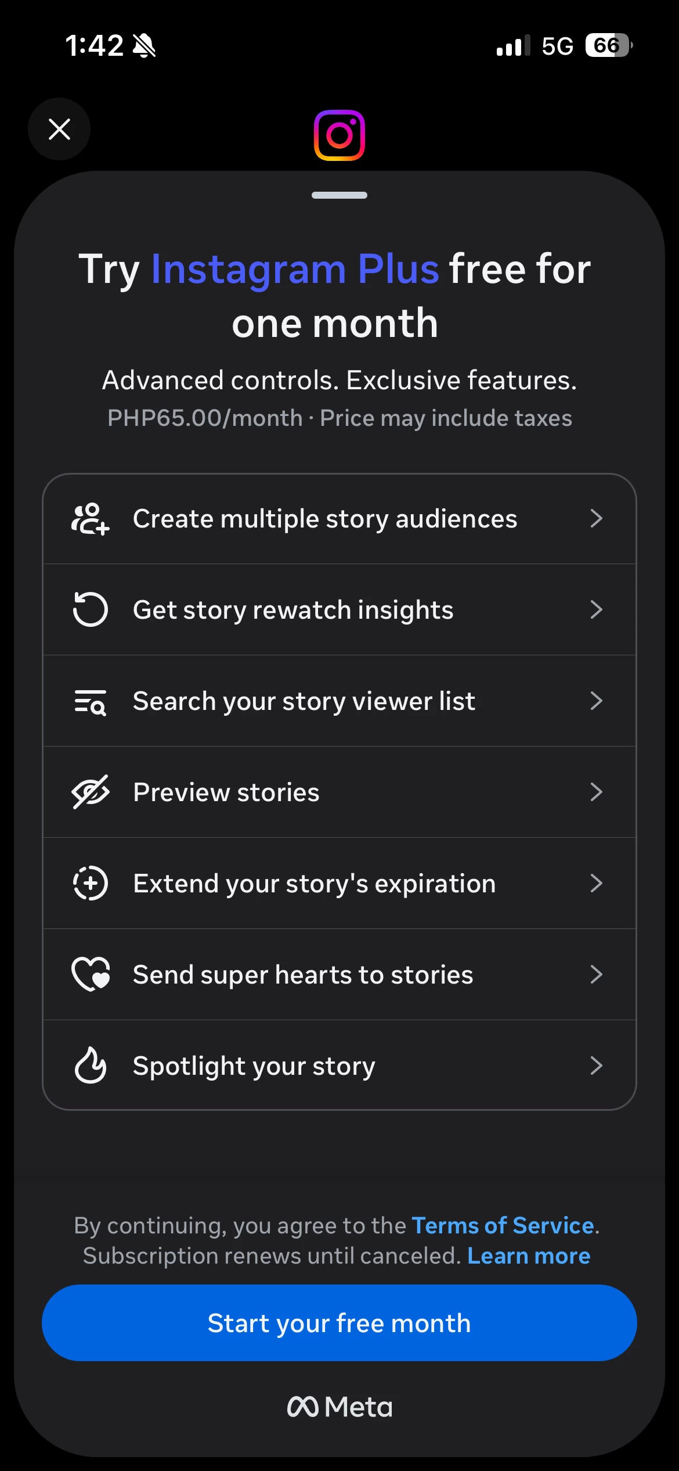
Task: Close the Instagram Plus offer sheet
Action: (x=59, y=129)
